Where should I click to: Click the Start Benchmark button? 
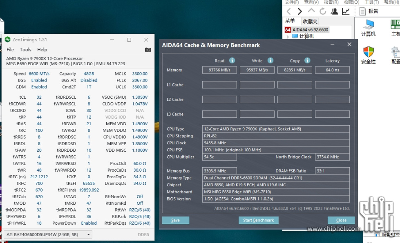point(258,220)
